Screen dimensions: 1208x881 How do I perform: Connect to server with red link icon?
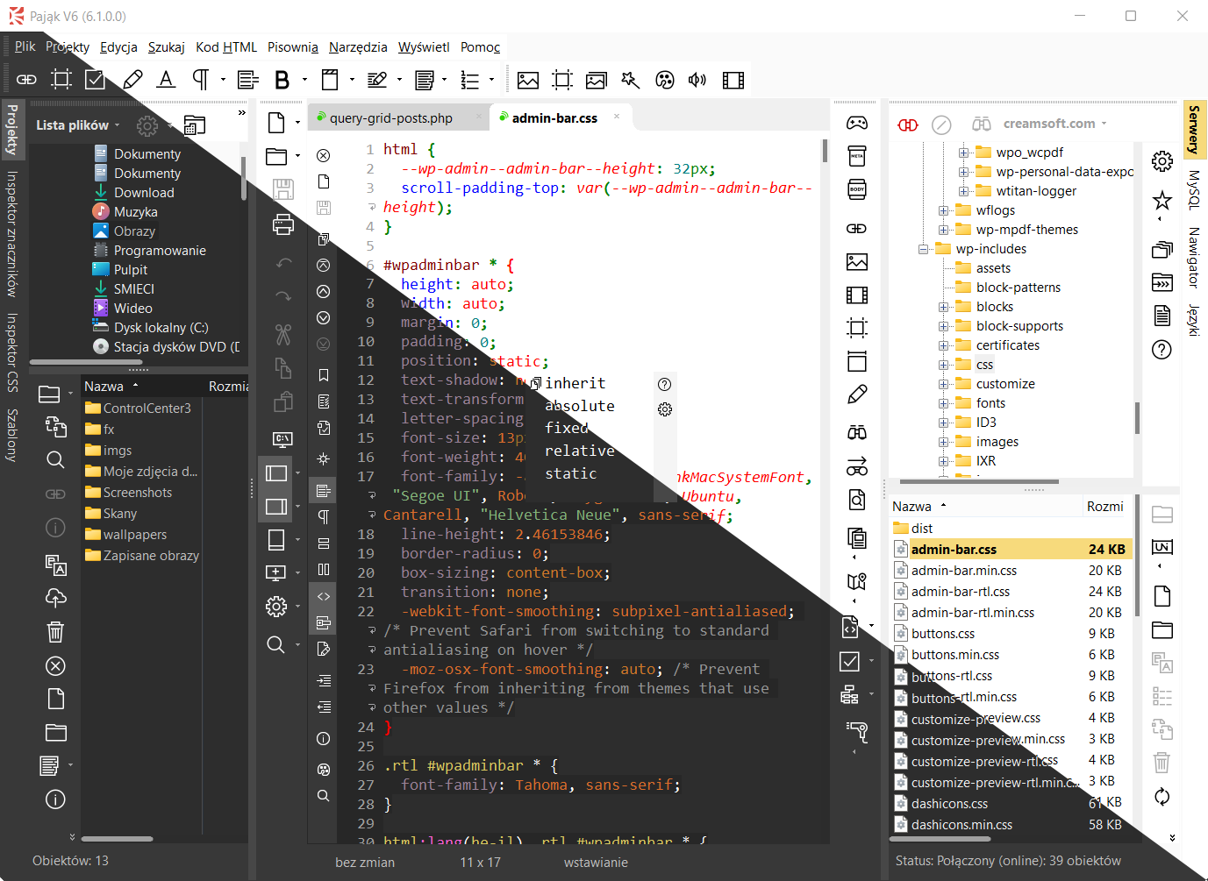click(908, 125)
